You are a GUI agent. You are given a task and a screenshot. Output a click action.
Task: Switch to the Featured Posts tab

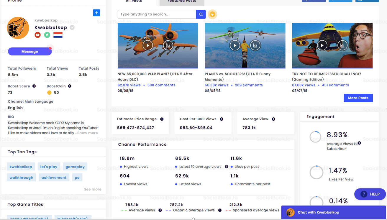(182, 2)
